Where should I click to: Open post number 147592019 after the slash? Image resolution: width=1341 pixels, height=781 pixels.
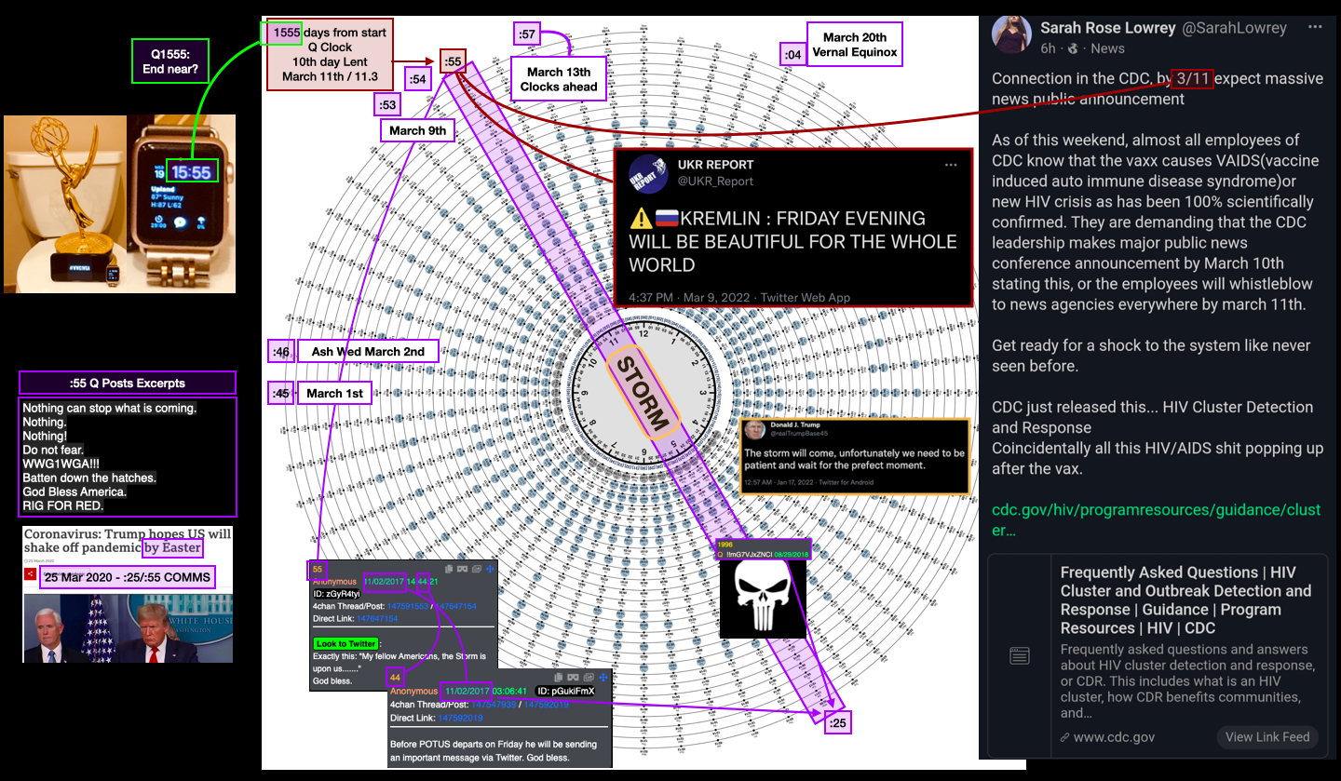click(x=547, y=705)
